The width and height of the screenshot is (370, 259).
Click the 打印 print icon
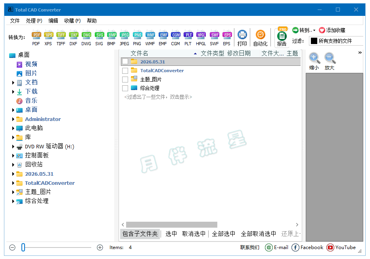tap(242, 38)
